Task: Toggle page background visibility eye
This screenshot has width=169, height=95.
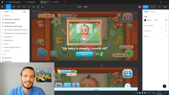Action: pyautogui.click(x=166, y=20)
